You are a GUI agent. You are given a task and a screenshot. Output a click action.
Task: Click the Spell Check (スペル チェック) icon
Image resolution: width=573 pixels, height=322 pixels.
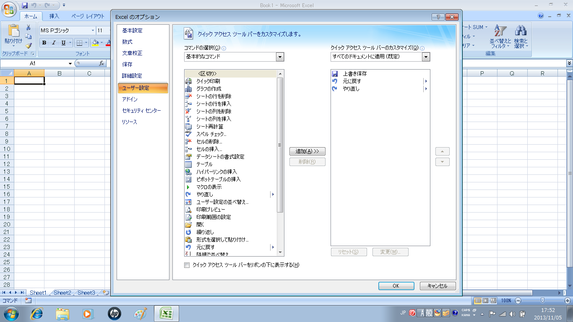tap(188, 134)
